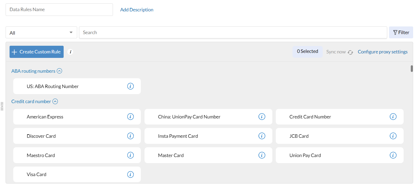This screenshot has width=415, height=184.
Task: Show info for China: UnionPay Card Number
Action: [x=261, y=117]
